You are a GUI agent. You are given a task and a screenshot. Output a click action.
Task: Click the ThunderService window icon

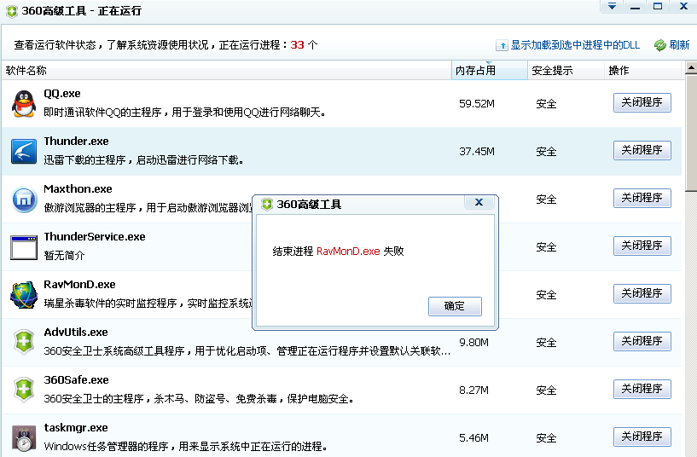tap(24, 247)
